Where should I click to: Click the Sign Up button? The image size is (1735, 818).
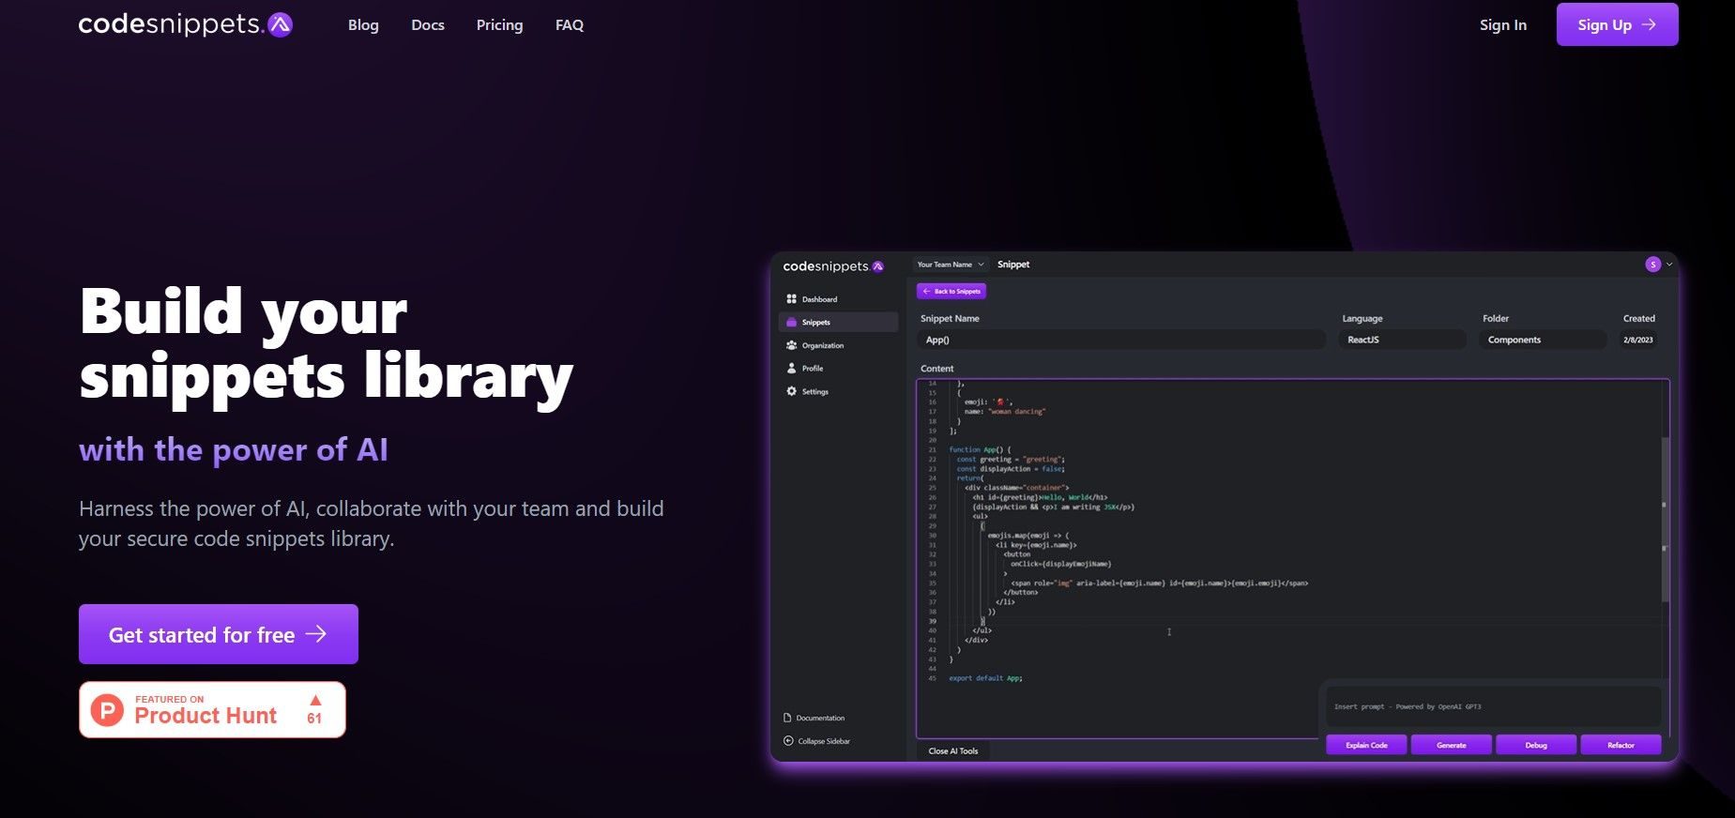click(x=1617, y=24)
